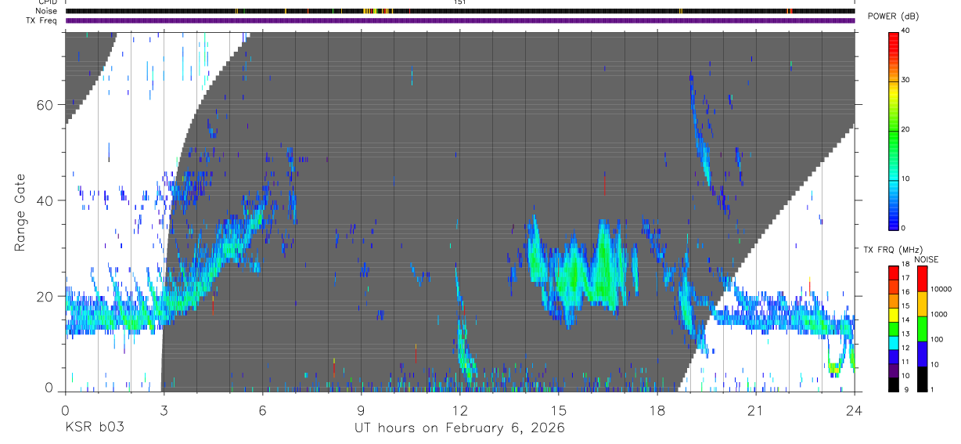961x444 pixels.
Task: Click the 14 label in the TX FRQ legend
Action: 905,320
